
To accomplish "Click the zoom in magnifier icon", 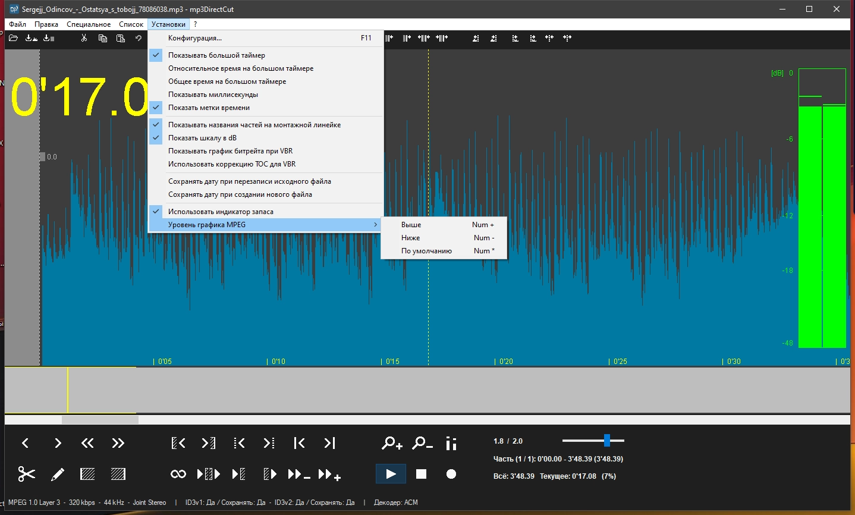I will (x=391, y=443).
